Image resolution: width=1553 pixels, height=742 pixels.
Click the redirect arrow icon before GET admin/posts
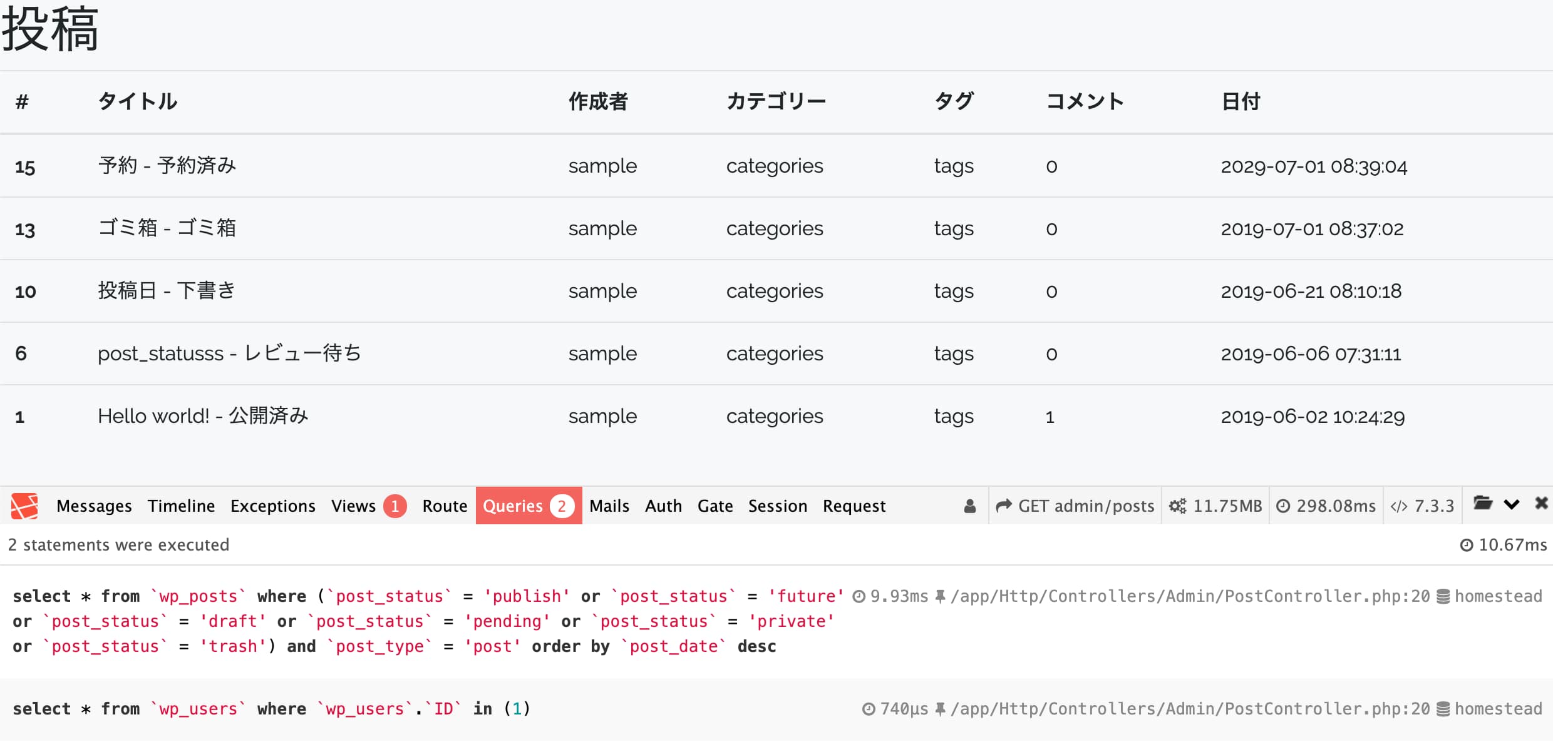pyautogui.click(x=1004, y=504)
